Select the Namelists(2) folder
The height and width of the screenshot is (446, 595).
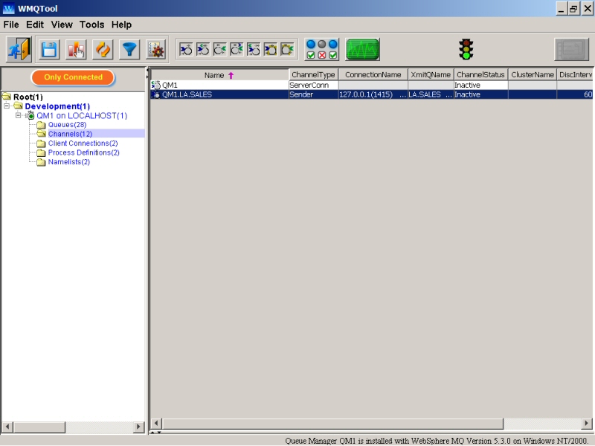(x=68, y=162)
